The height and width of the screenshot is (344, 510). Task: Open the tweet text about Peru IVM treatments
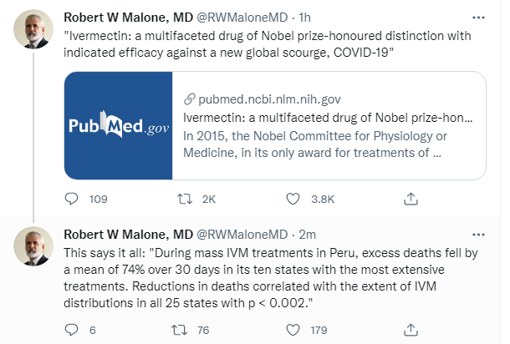tap(271, 278)
